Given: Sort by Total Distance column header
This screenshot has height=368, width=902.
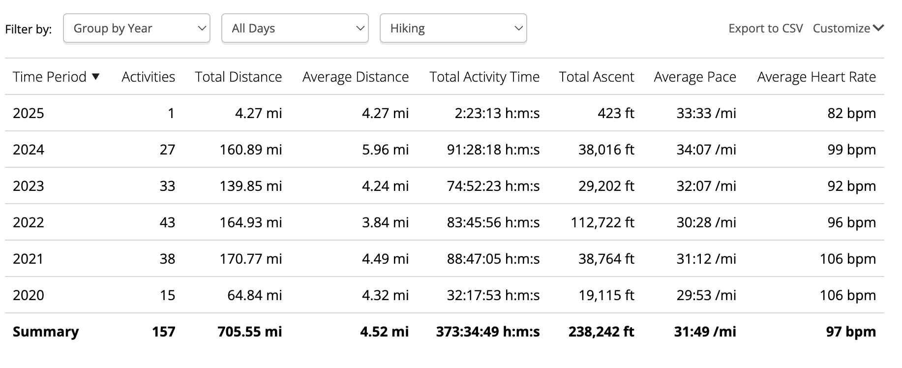Looking at the screenshot, I should [x=239, y=77].
